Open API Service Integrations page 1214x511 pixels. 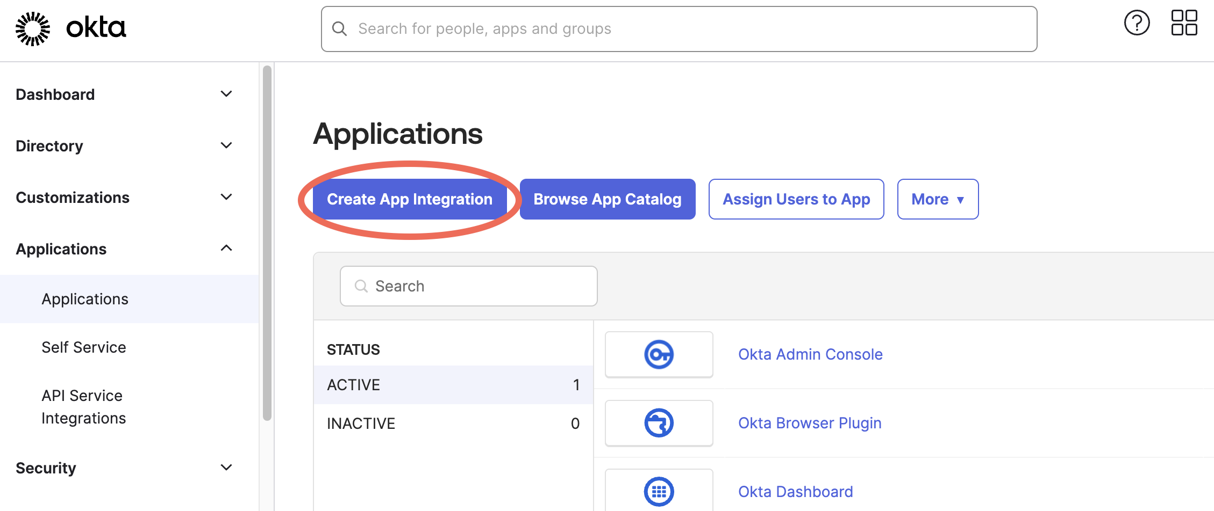[x=84, y=407]
